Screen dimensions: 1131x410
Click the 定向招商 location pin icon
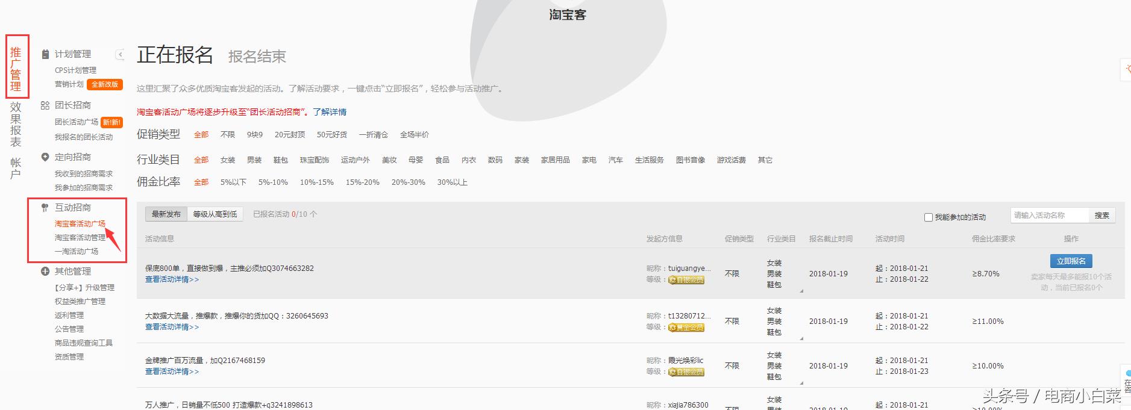pos(45,157)
